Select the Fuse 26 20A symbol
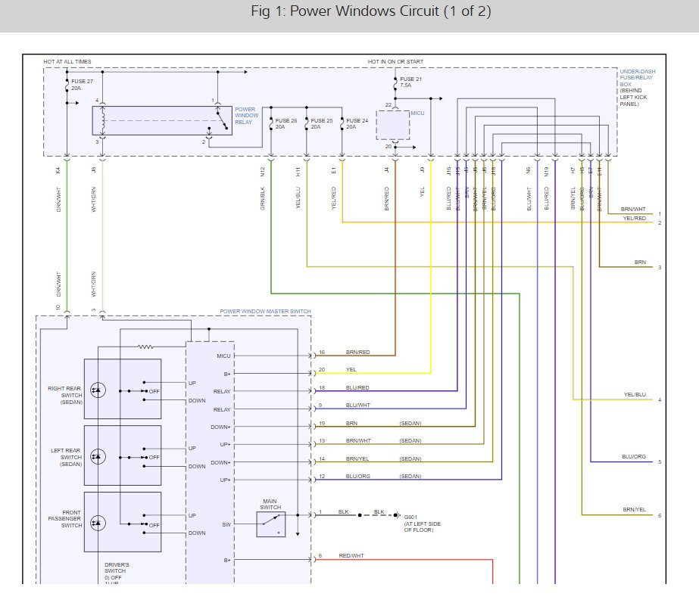The height and width of the screenshot is (606, 699). pos(271,123)
